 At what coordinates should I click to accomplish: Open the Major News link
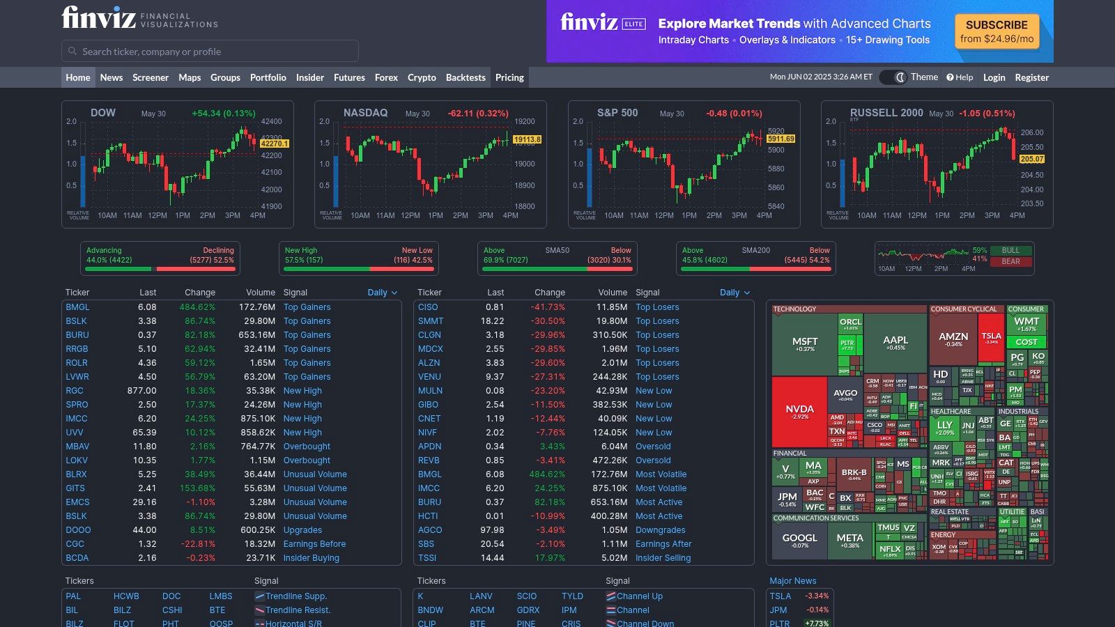(793, 581)
